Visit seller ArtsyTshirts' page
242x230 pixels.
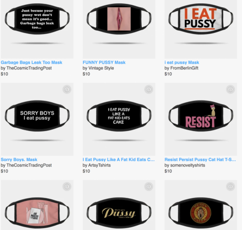point(99,165)
